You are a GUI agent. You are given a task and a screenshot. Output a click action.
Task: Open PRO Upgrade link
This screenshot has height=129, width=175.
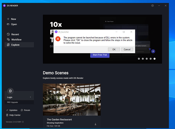[12, 102]
